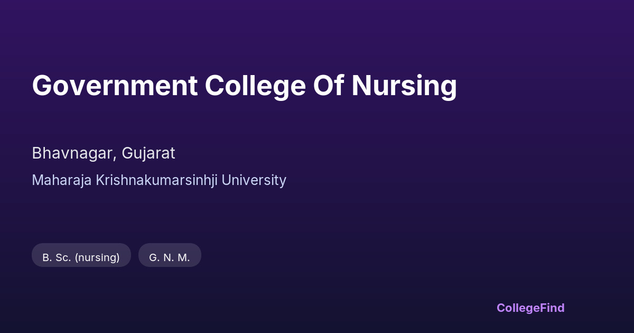Click the "(nursing)" text inside the course pill

97,257
